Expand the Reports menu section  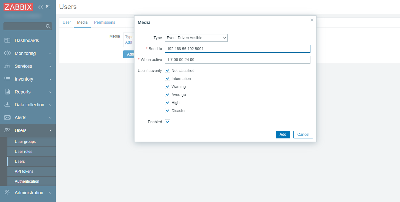pos(28,92)
